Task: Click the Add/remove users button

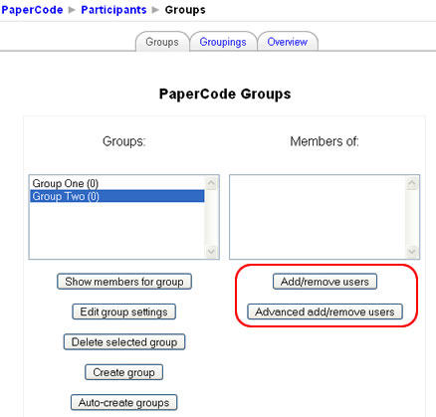Action: click(x=325, y=282)
